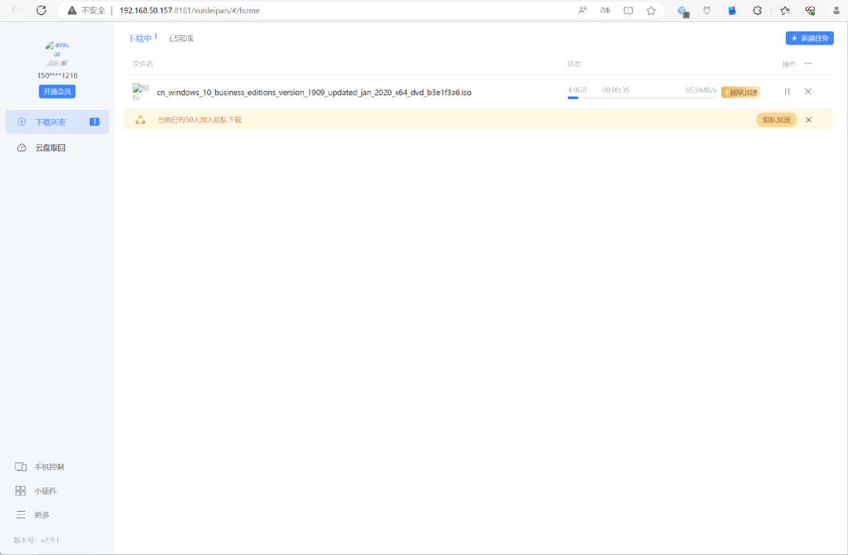The width and height of the screenshot is (848, 555).
Task: Open the browser extensions puzzle icon
Action: pyautogui.click(x=757, y=10)
